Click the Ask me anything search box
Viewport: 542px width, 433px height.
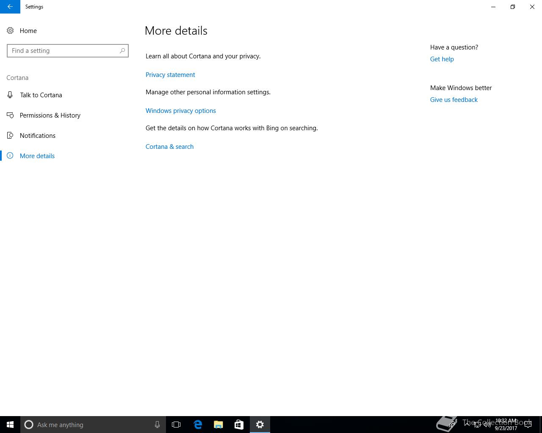coord(93,425)
